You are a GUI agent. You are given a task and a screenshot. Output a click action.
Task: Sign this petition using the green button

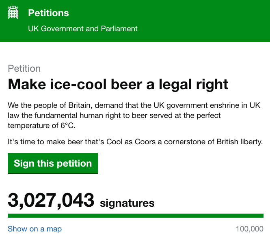coord(53,163)
